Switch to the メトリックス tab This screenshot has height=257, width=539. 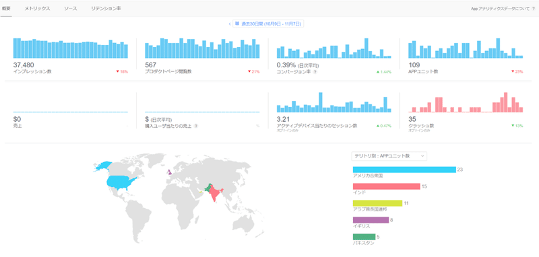coord(37,9)
